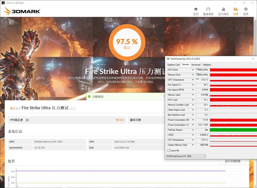Switch to the Validation tab in GPU-Z
The width and height of the screenshot is (257, 188).
[207, 65]
